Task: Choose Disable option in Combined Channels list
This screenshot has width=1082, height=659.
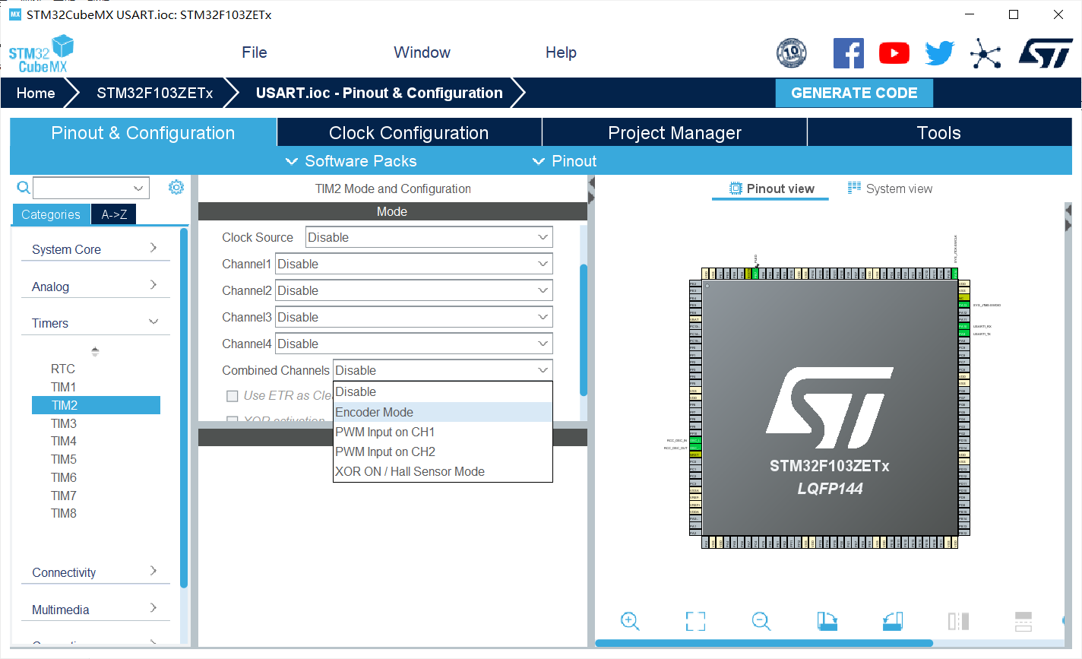Action: click(x=443, y=391)
